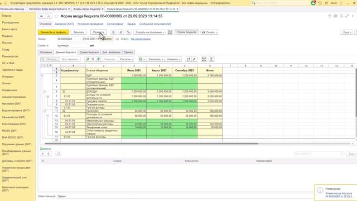
Task: Open the Результат проведения link
Action: tap(90, 24)
